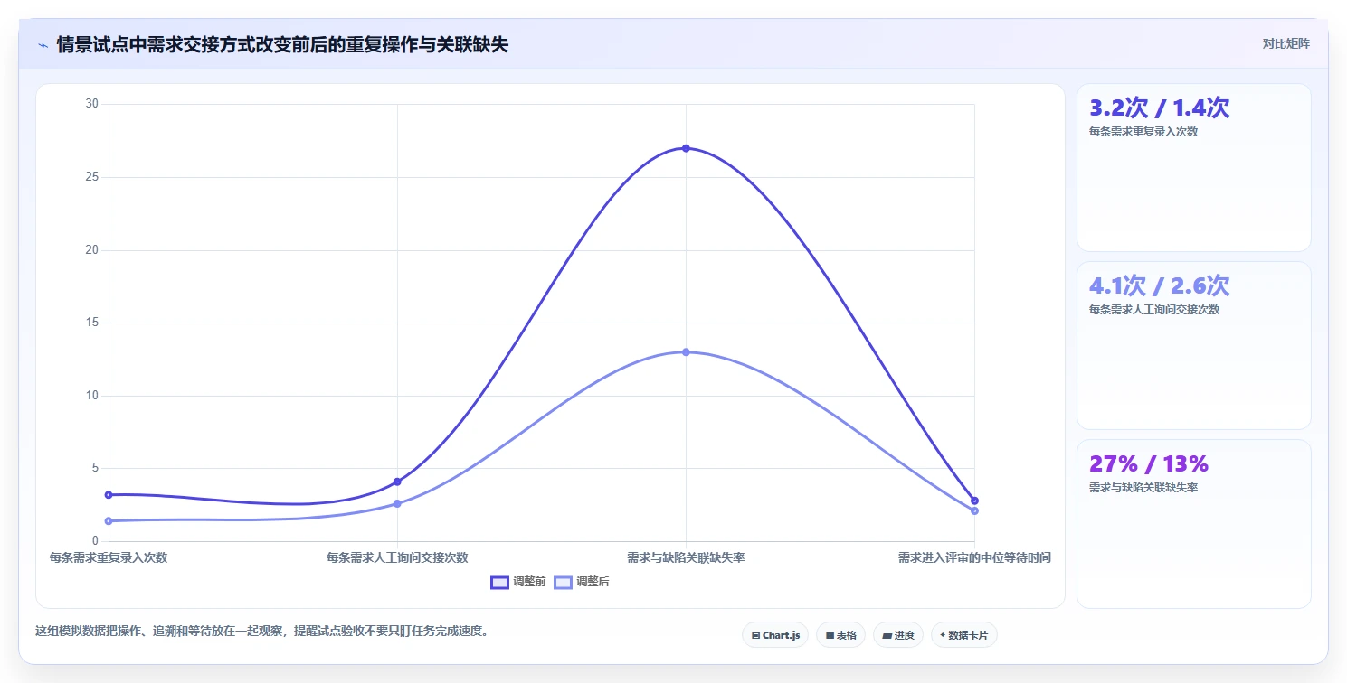Click x-axis label 需求与缺陷关联缺失率

tap(686, 557)
